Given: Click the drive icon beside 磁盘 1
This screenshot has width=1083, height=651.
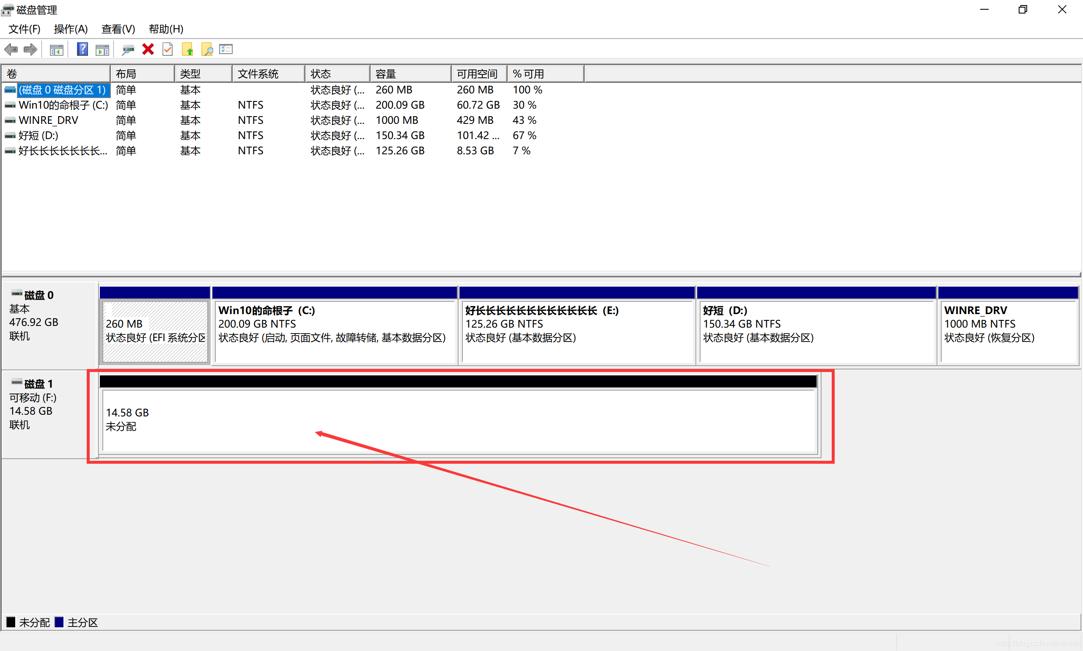Looking at the screenshot, I should 16,382.
